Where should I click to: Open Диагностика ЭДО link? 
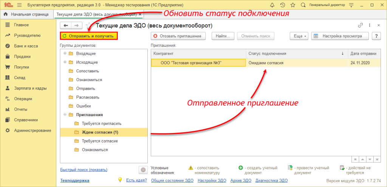(x=271, y=181)
